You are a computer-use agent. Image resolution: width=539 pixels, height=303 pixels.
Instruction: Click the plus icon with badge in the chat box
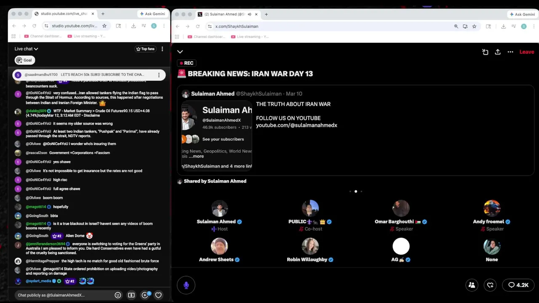pyautogui.click(x=145, y=295)
